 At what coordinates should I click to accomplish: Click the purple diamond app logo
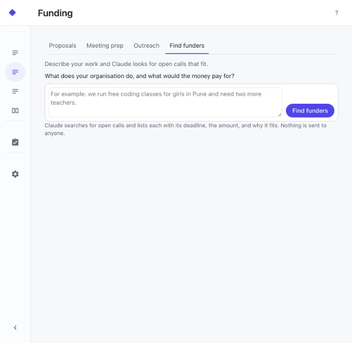[13, 13]
